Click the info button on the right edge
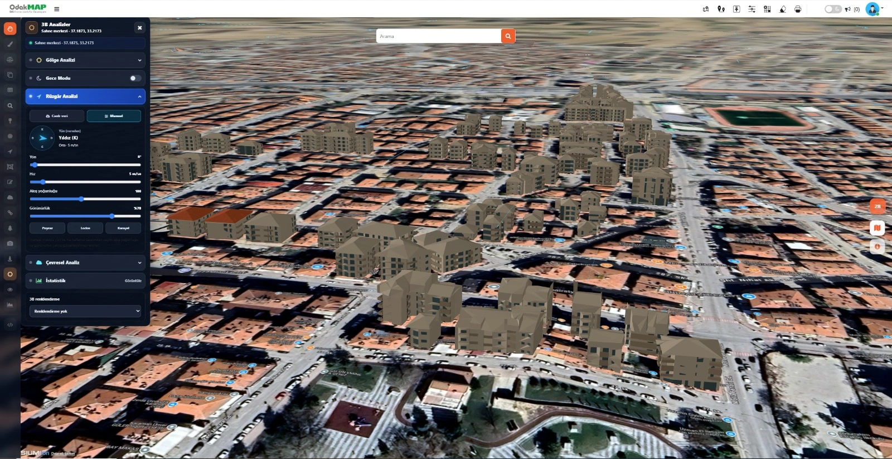This screenshot has width=892, height=459. (x=878, y=247)
